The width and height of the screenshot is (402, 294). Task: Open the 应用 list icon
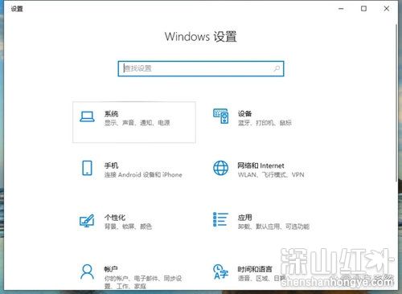[220, 219]
